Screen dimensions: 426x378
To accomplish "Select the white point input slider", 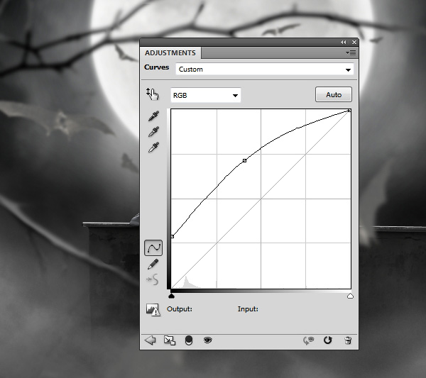I will (x=350, y=296).
